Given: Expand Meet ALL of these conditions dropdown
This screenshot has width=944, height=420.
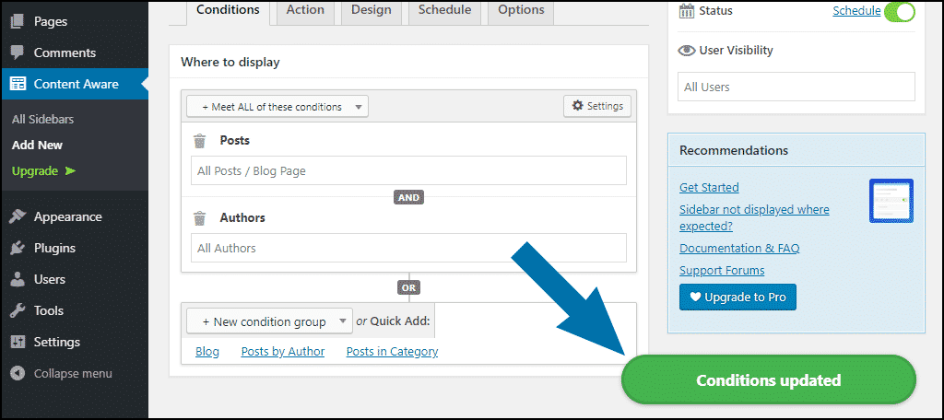Looking at the screenshot, I should [277, 107].
